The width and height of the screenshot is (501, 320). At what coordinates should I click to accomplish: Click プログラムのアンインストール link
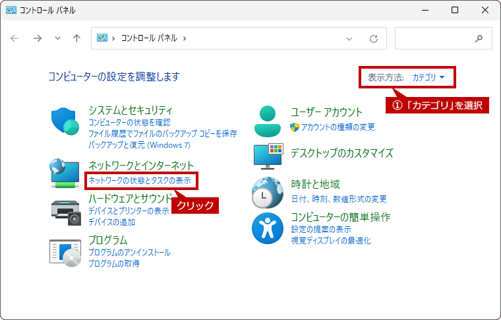[x=129, y=253]
